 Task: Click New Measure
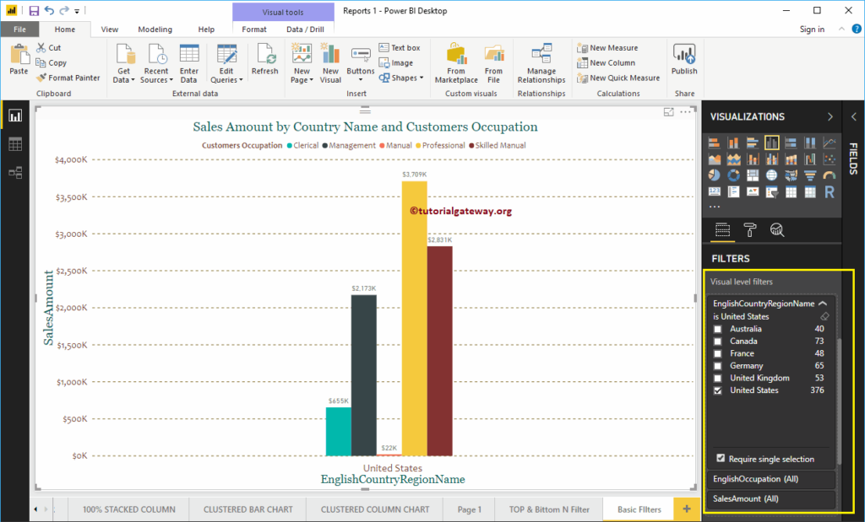[607, 48]
